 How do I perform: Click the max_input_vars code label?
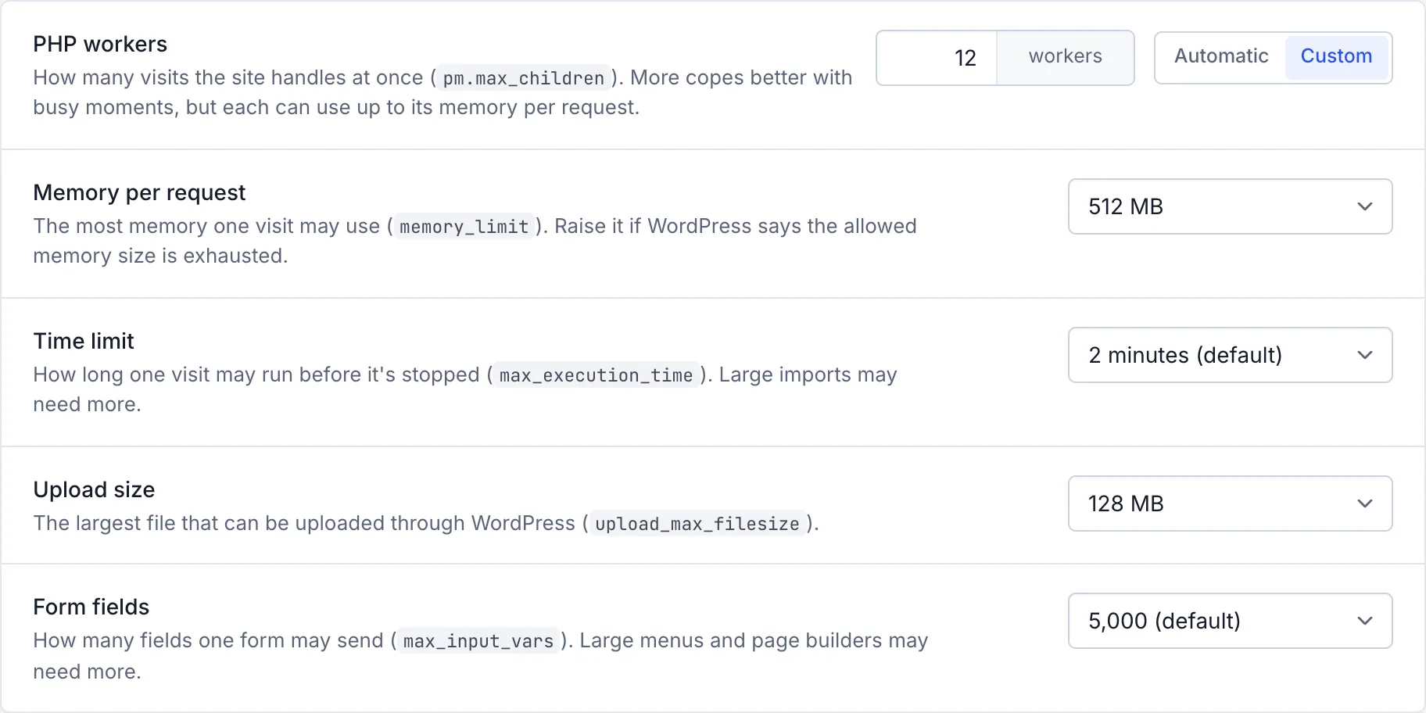[x=478, y=641]
